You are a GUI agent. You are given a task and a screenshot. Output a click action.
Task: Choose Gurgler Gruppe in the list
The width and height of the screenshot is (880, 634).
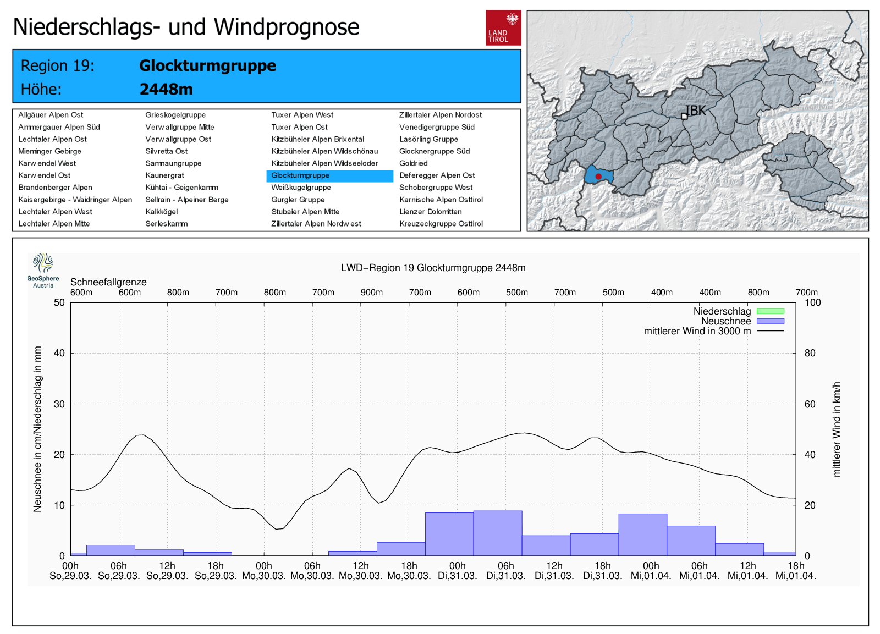tap(298, 200)
